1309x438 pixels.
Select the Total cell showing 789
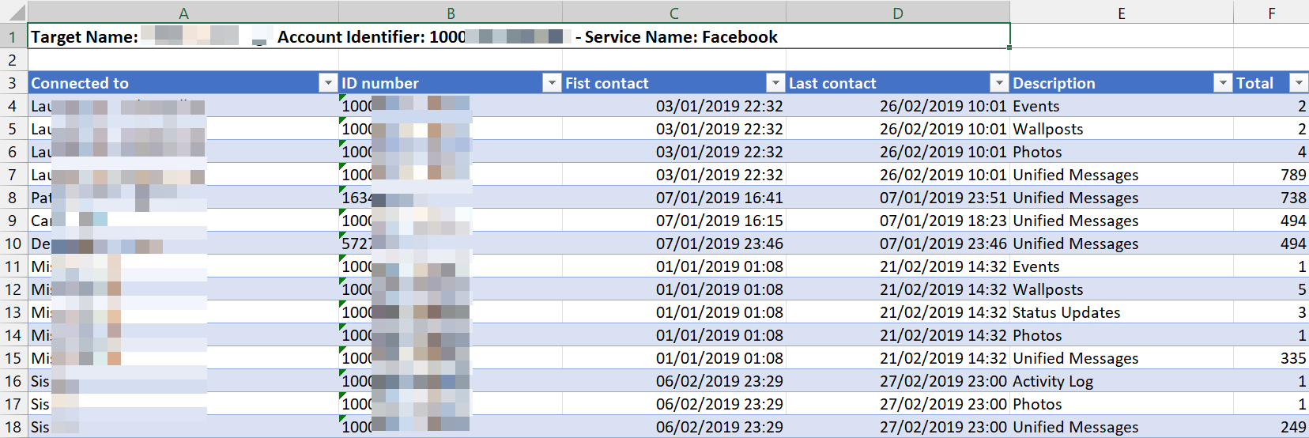[1271, 175]
